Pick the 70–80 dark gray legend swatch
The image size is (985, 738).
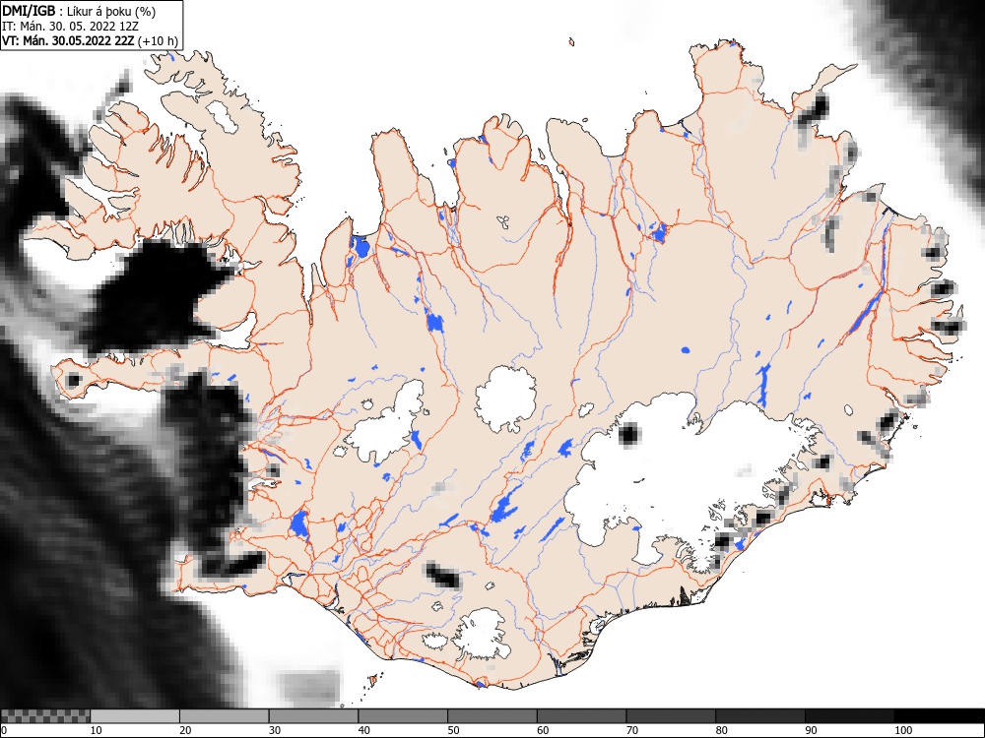tap(670, 716)
